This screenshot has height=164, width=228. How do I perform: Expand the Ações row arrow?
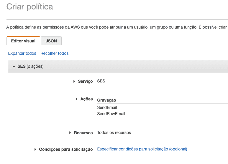click(x=77, y=99)
